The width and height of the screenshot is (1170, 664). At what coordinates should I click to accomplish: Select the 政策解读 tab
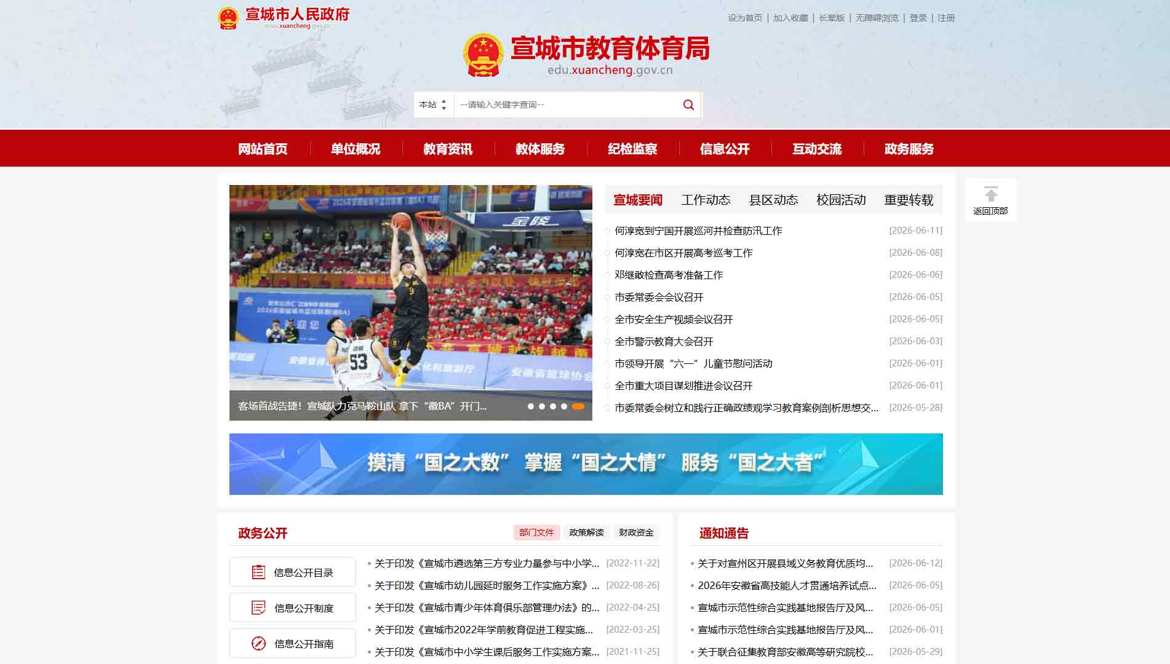[x=586, y=532]
